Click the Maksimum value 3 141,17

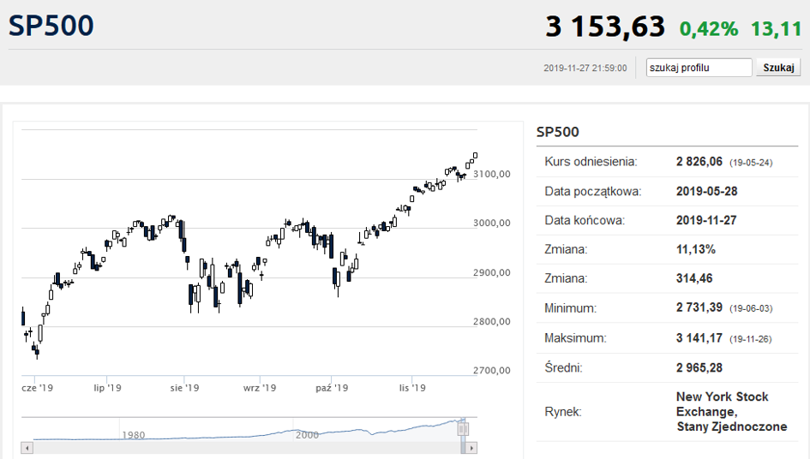(x=699, y=338)
